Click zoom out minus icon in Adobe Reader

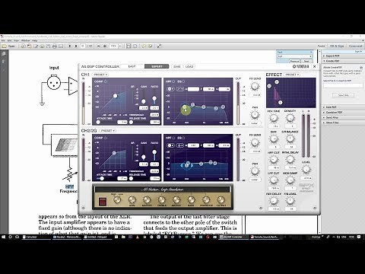tap(99, 46)
